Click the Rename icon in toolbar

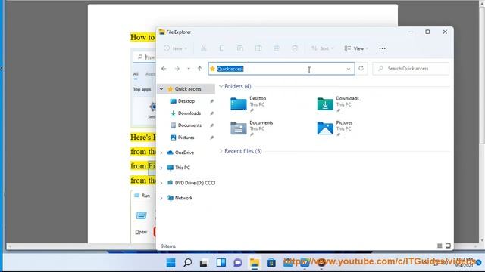pos(258,48)
